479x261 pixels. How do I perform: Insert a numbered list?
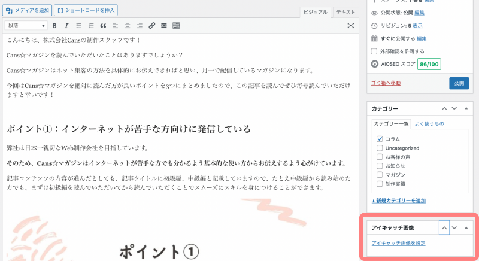pyautogui.click(x=91, y=26)
